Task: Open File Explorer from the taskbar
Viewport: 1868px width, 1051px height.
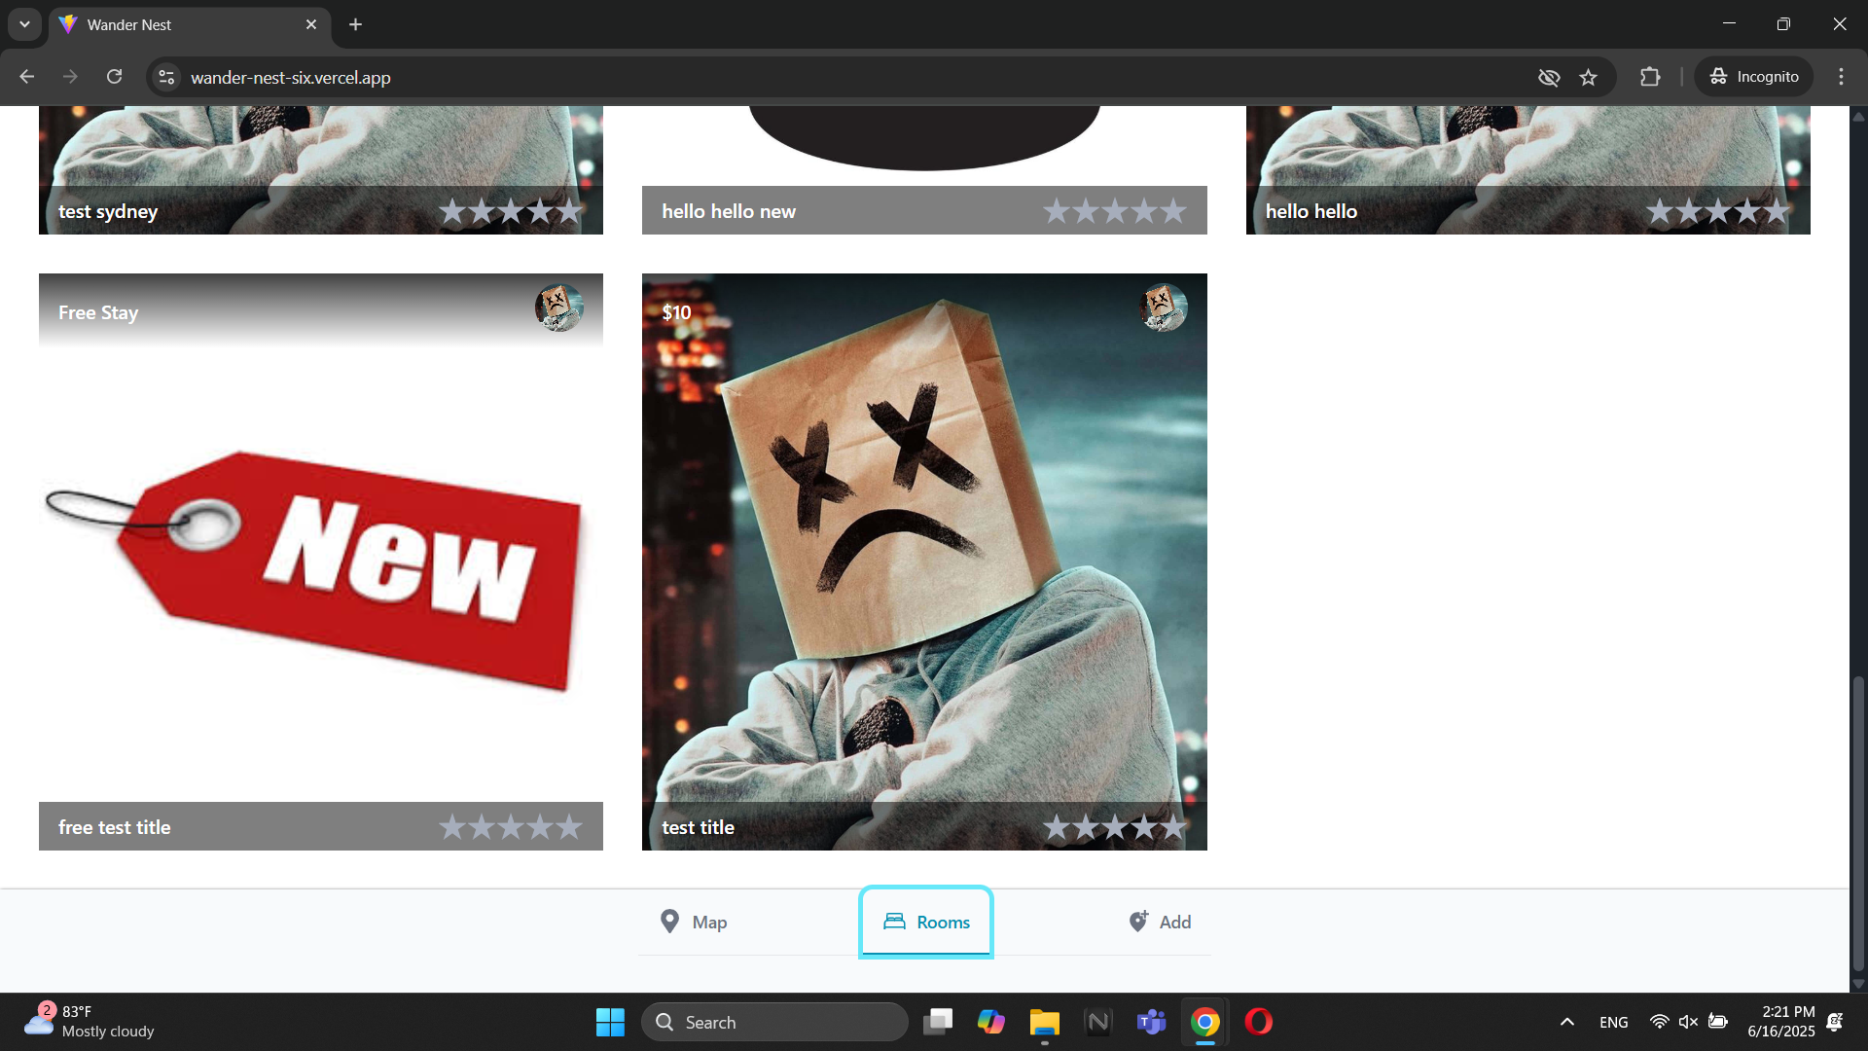Action: tap(1045, 1022)
